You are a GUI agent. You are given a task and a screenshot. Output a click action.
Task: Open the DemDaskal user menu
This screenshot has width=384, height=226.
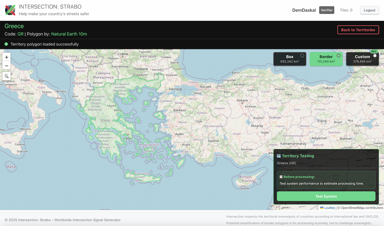(304, 10)
